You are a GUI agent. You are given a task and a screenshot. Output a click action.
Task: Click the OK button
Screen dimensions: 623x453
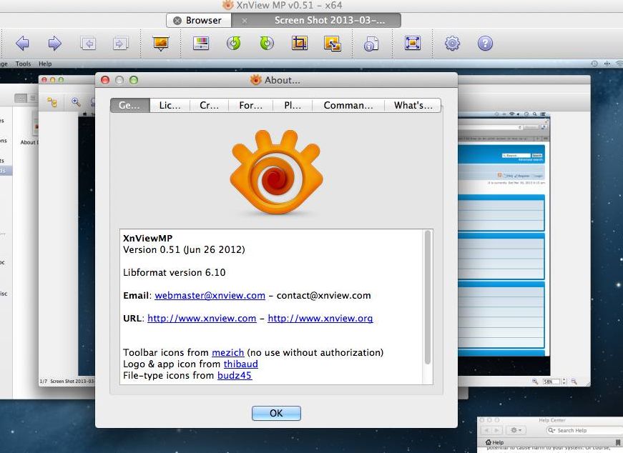(x=276, y=413)
